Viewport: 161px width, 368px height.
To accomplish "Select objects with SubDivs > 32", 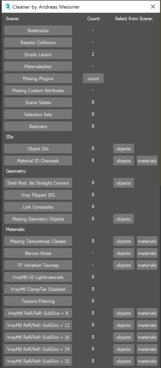I will coord(124,361).
